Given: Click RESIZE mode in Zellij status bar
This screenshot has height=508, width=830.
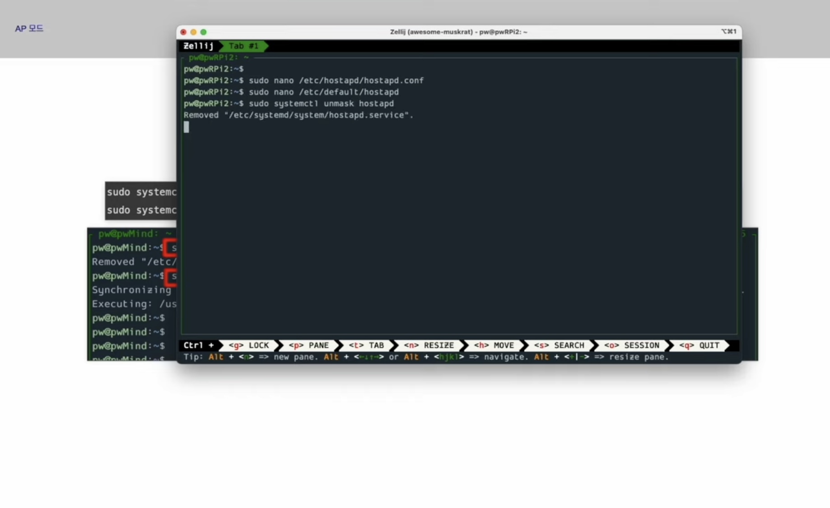Looking at the screenshot, I should click(x=429, y=345).
